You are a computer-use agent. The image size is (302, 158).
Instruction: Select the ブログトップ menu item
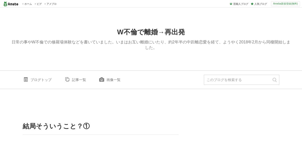41,80
